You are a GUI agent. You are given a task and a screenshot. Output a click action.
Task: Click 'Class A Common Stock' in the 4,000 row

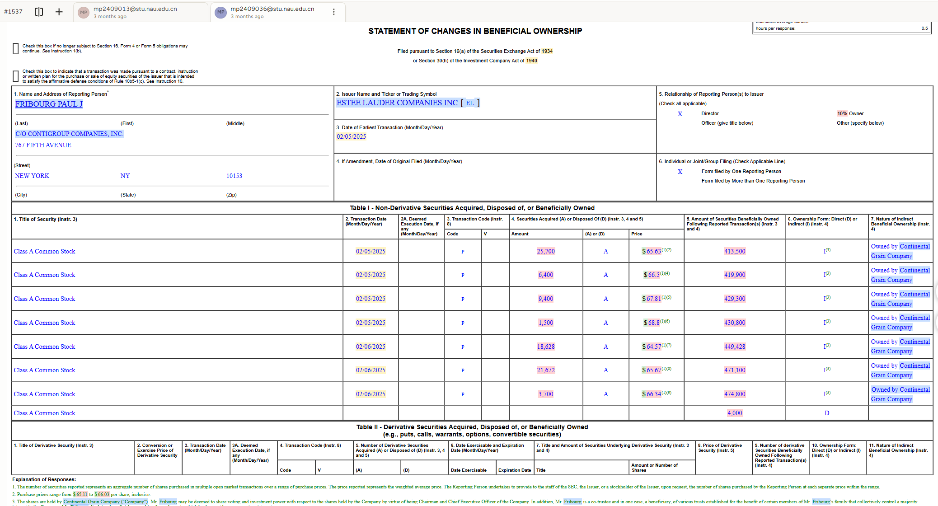[44, 413]
